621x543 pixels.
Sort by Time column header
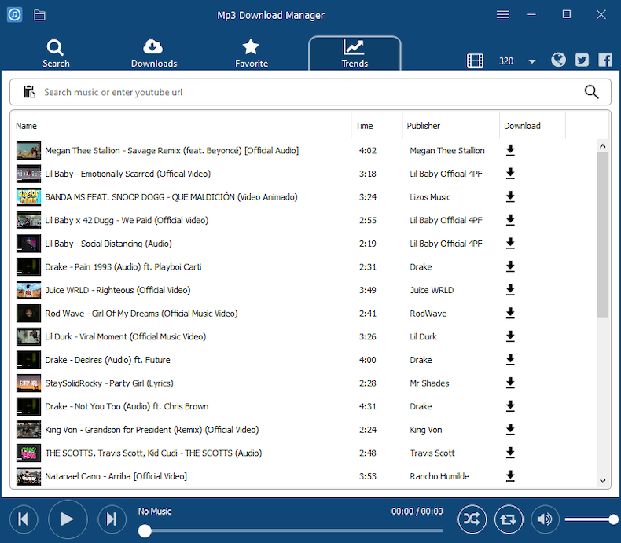(364, 126)
